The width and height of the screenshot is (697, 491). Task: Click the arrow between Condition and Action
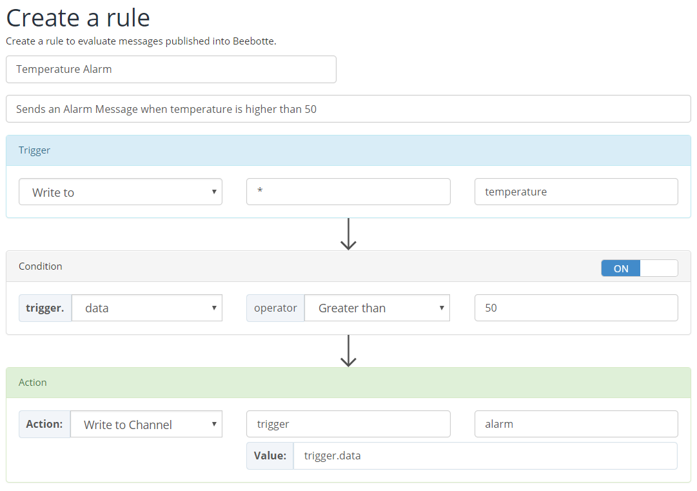point(348,350)
